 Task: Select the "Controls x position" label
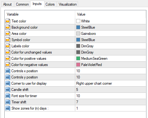25,71
